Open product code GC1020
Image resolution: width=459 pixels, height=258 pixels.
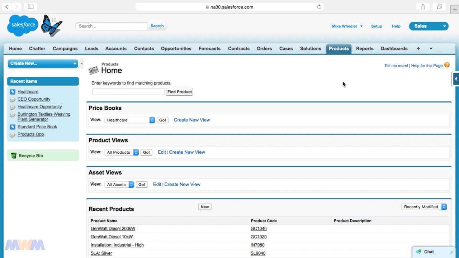pyautogui.click(x=259, y=237)
